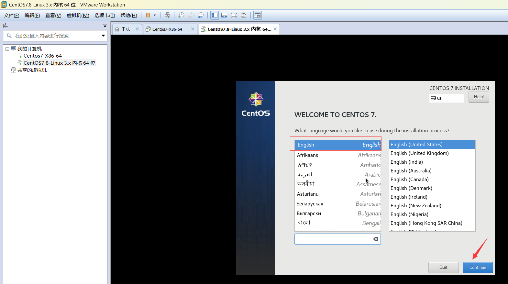Clear the language search box

pos(376,239)
